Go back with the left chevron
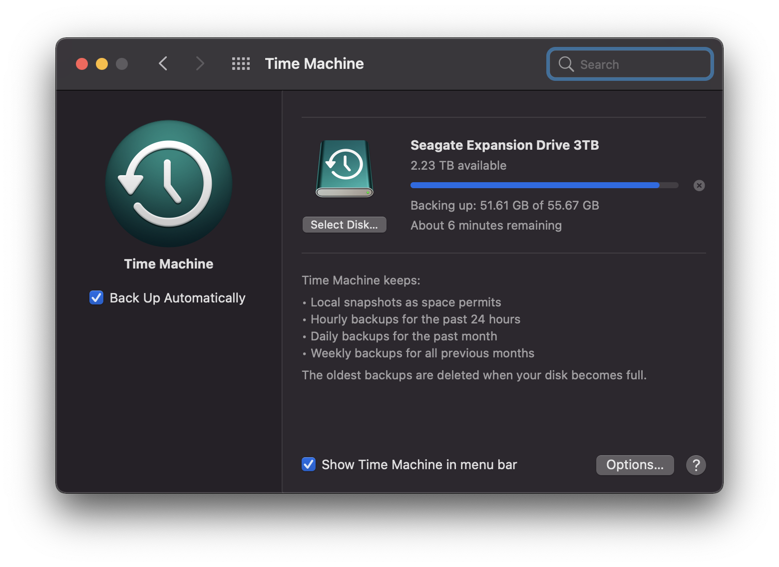779x567 pixels. 163,64
